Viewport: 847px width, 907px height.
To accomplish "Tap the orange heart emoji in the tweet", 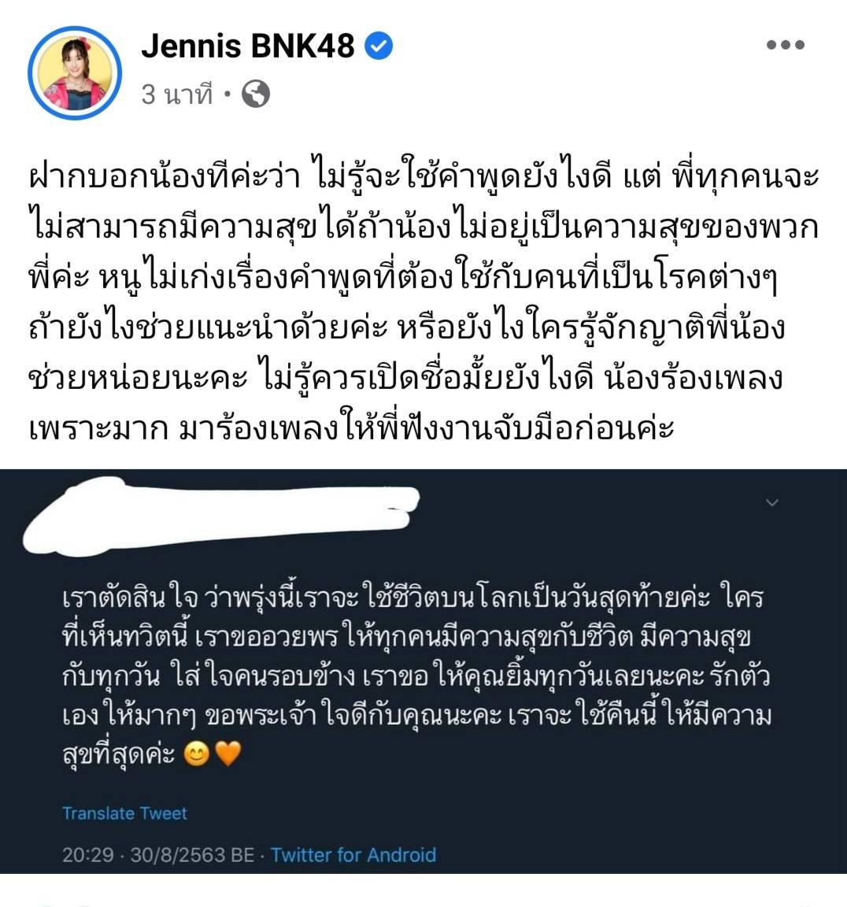I will [x=228, y=754].
